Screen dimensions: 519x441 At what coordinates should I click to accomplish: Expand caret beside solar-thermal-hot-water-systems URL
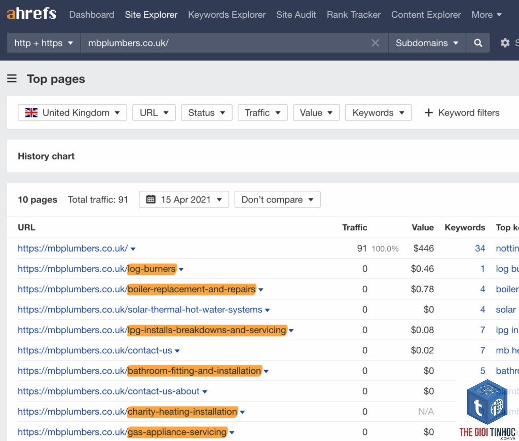(x=268, y=310)
